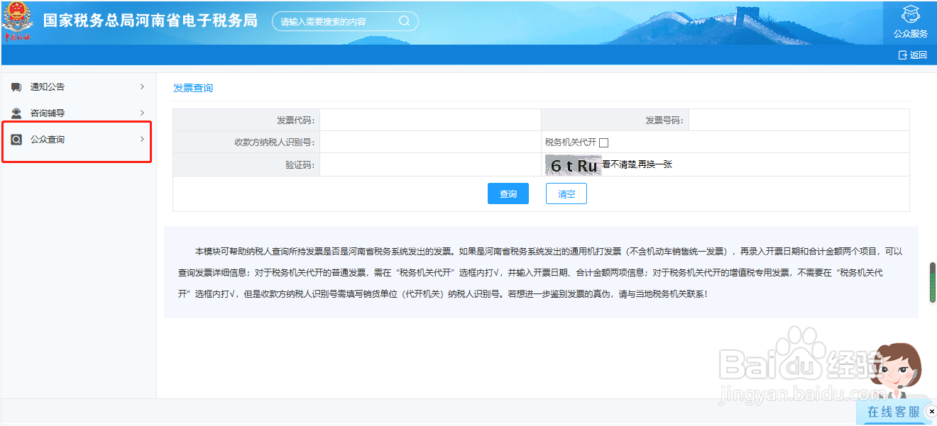The image size is (937, 426).
Task: Close the 在线客服 chat popup
Action: [x=931, y=411]
